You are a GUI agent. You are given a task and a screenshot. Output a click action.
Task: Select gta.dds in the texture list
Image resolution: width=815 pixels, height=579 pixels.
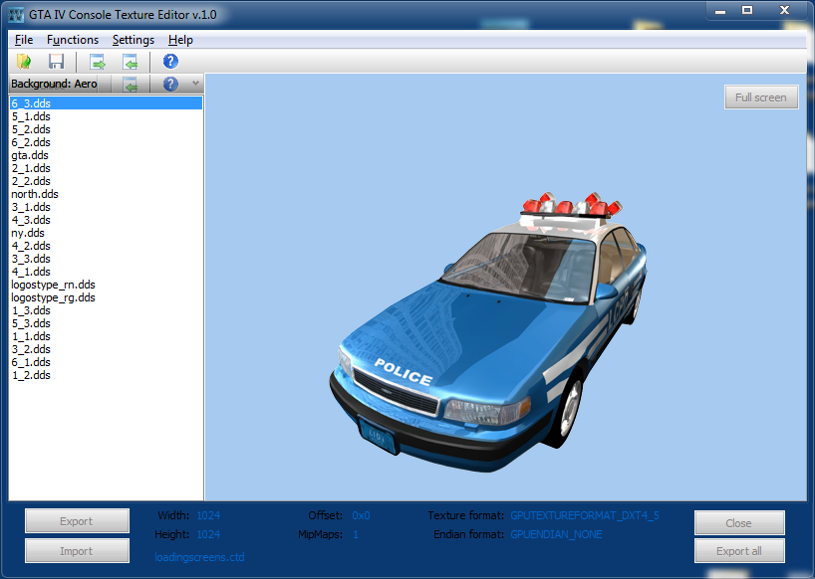click(x=30, y=155)
